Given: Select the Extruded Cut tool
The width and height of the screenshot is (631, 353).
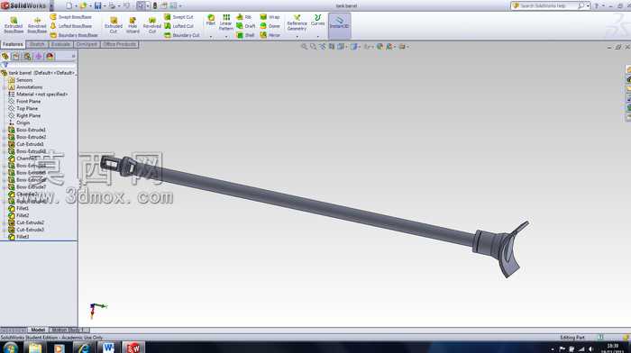Looking at the screenshot, I should click(114, 25).
